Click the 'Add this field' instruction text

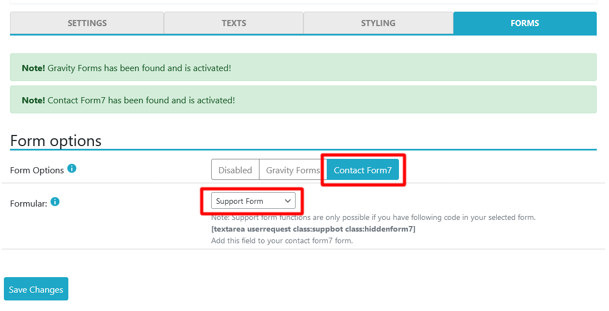282,240
